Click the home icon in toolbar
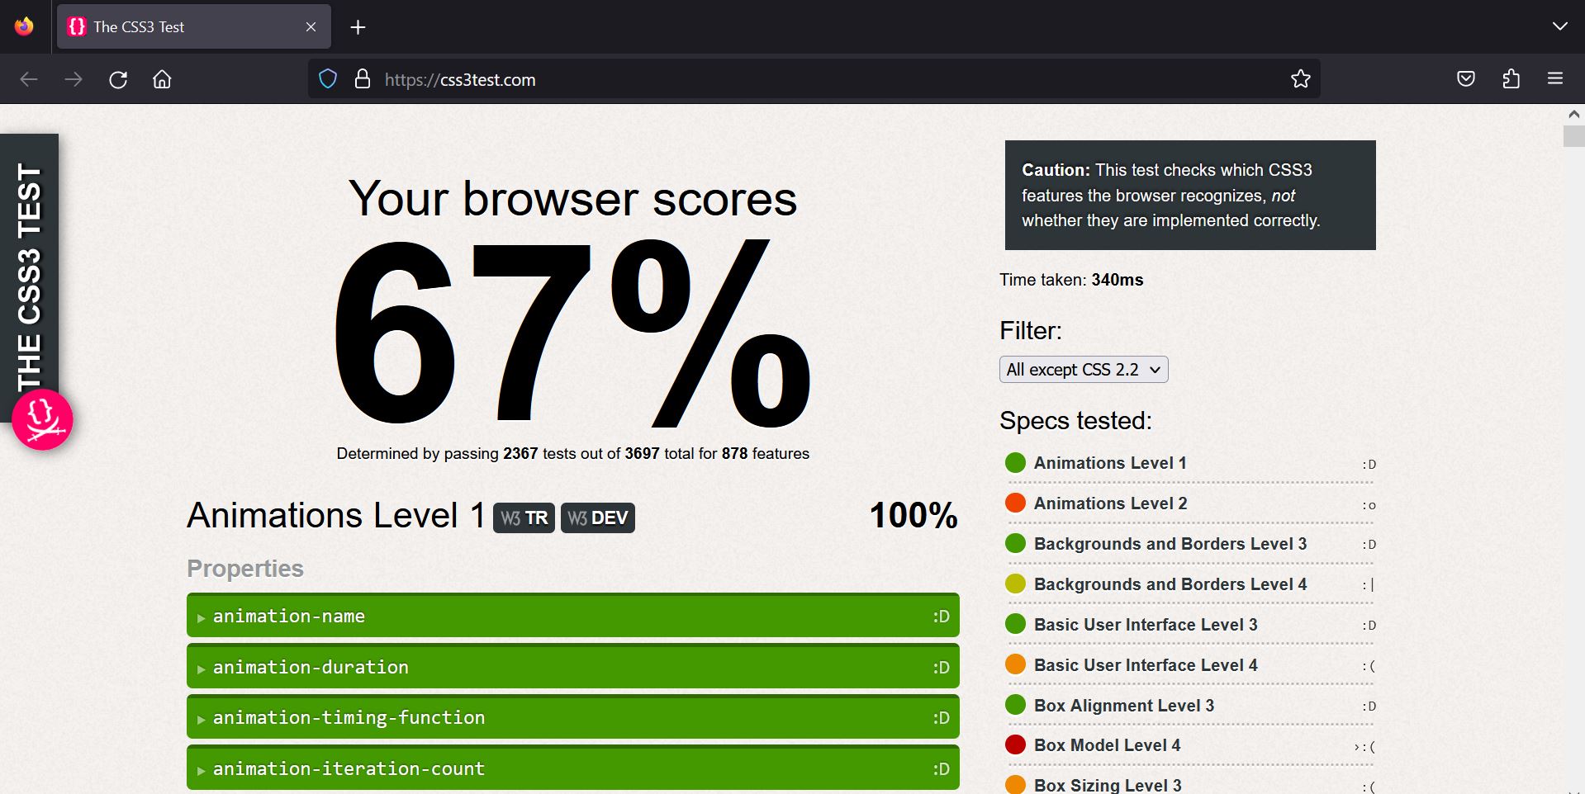Screen dimensions: 1585x794 (x=162, y=79)
